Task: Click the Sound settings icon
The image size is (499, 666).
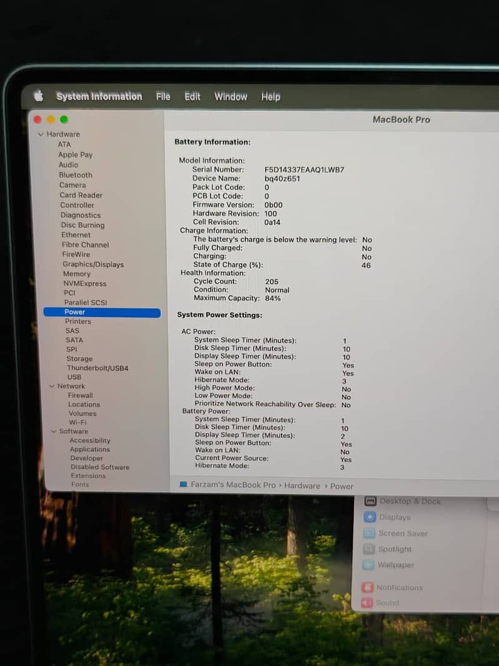Action: point(366,603)
